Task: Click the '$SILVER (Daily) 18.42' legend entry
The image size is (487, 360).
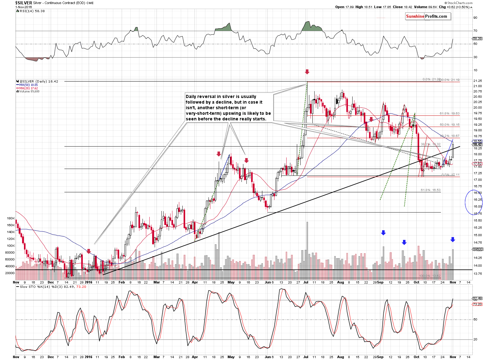Action: [x=37, y=81]
